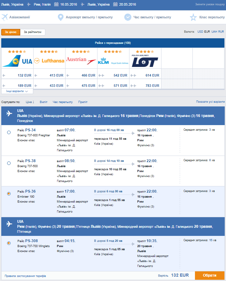Screen dimensions: 226x281
Task: Click the star icon for flight class filter
Action: coord(193,17)
